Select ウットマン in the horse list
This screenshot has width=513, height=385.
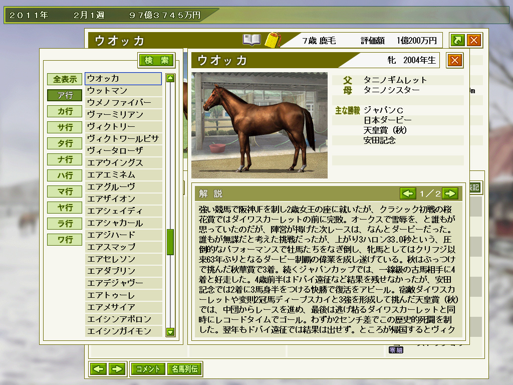(123, 91)
